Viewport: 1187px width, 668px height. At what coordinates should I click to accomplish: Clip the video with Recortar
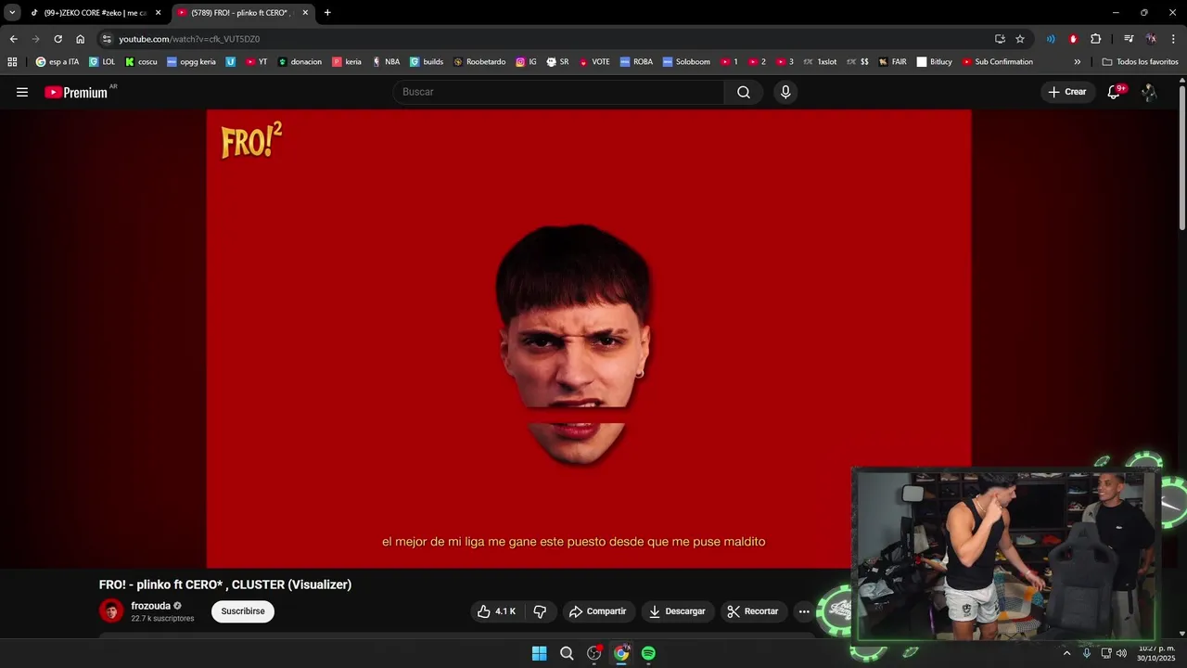(x=753, y=611)
